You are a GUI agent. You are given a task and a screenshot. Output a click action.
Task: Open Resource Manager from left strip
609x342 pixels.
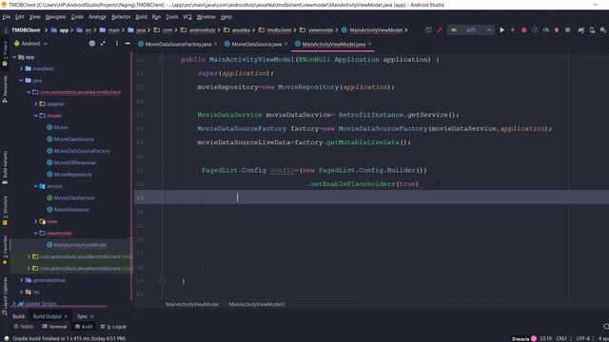(5, 88)
